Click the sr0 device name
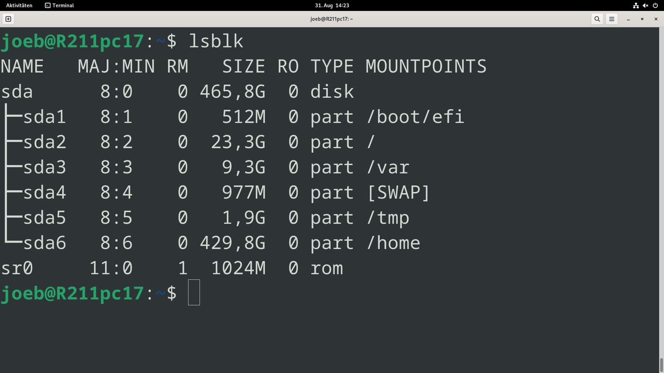This screenshot has height=373, width=664. tap(17, 268)
